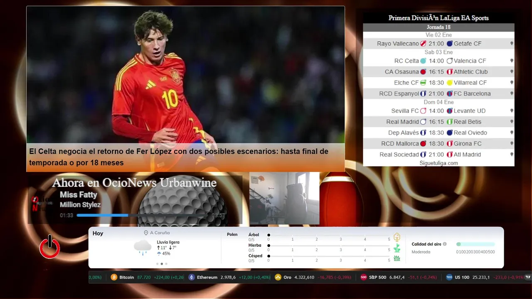
Task: Select the middle weather widget pager dot
Action: [162, 264]
